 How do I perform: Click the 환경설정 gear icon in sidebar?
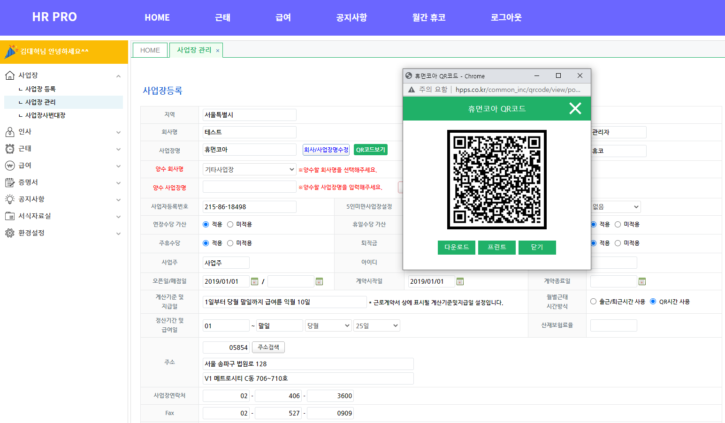tap(10, 233)
